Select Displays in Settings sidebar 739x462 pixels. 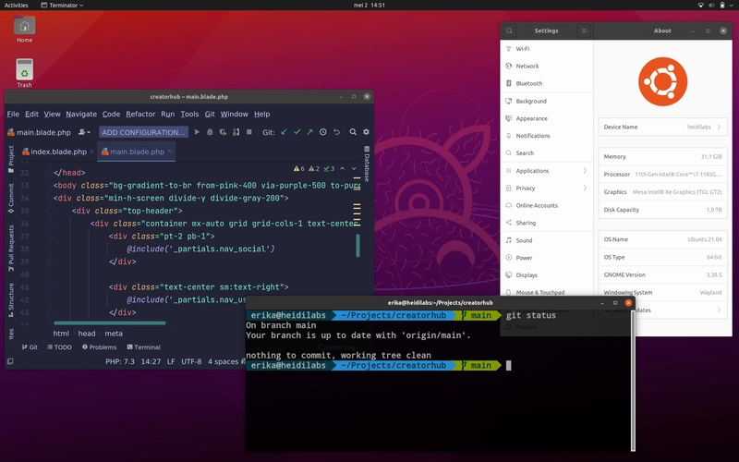[x=546, y=275]
